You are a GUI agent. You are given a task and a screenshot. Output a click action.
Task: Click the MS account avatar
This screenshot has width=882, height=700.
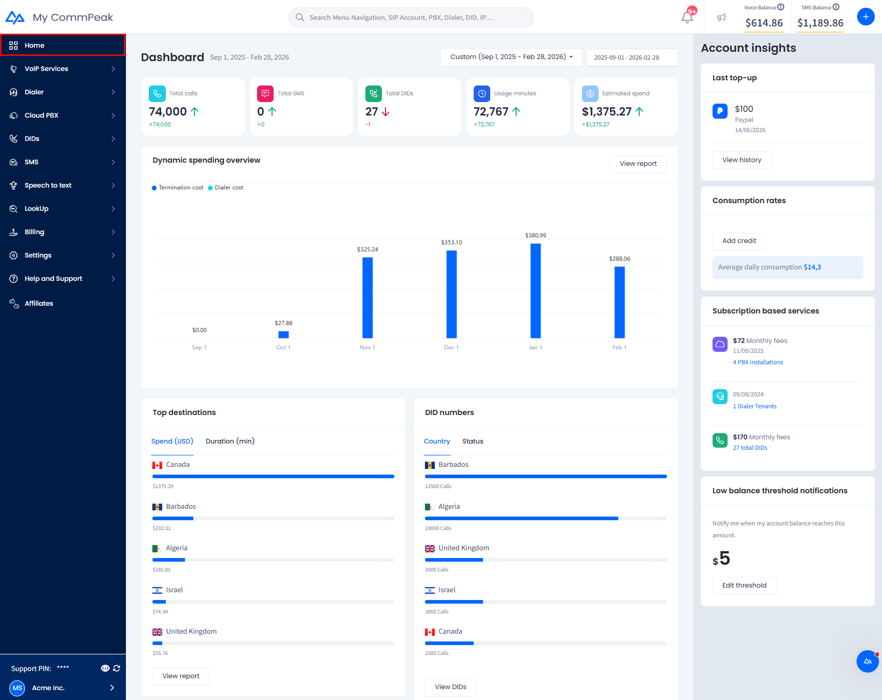point(17,688)
